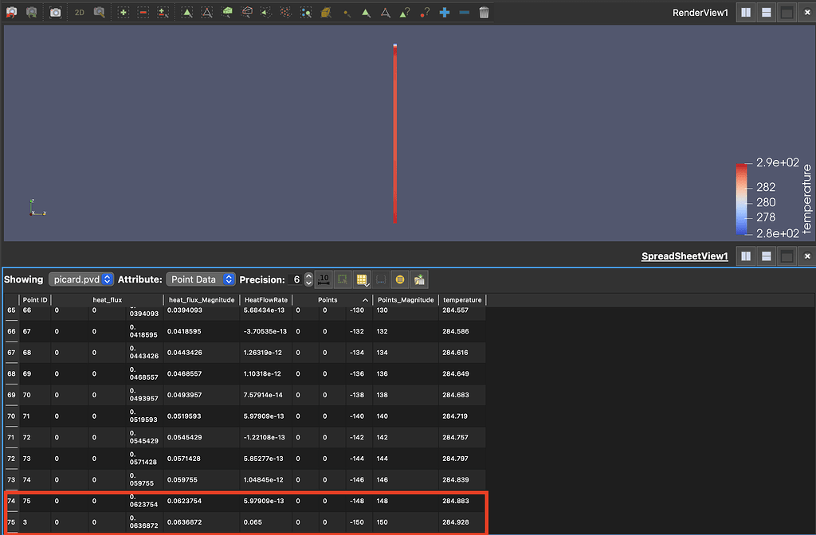Activate Select Points Through frustum tool
The image size is (816, 535).
(x=247, y=13)
